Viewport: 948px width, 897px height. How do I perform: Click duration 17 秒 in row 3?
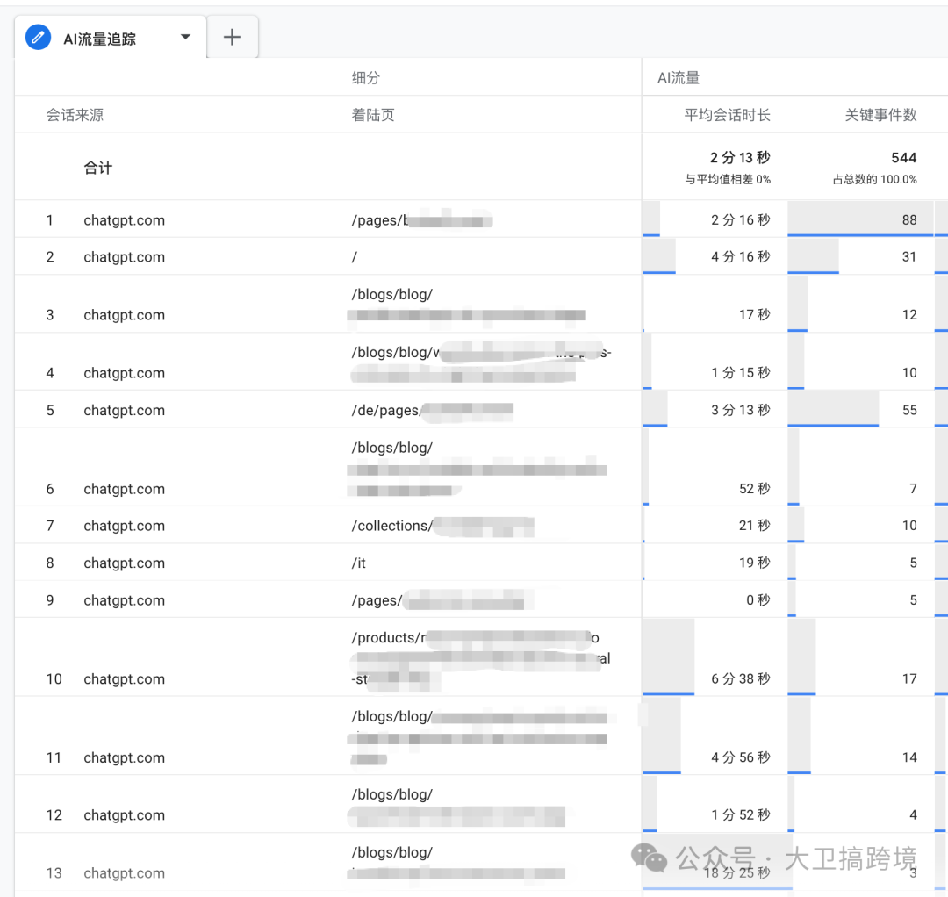pyautogui.click(x=755, y=315)
